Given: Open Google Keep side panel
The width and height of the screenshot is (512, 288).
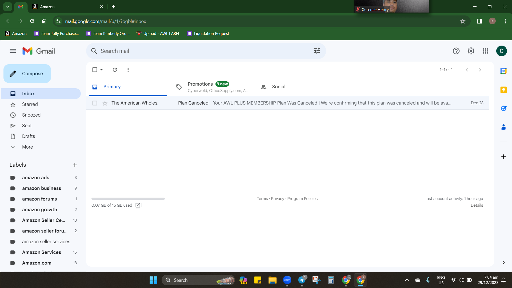Looking at the screenshot, I should point(503,90).
